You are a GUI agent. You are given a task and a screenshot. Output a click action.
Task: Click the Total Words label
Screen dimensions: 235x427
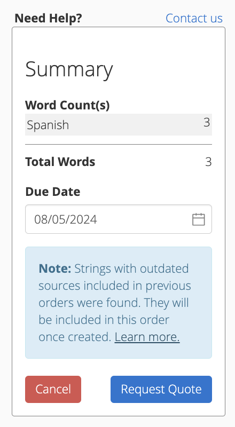tap(60, 162)
